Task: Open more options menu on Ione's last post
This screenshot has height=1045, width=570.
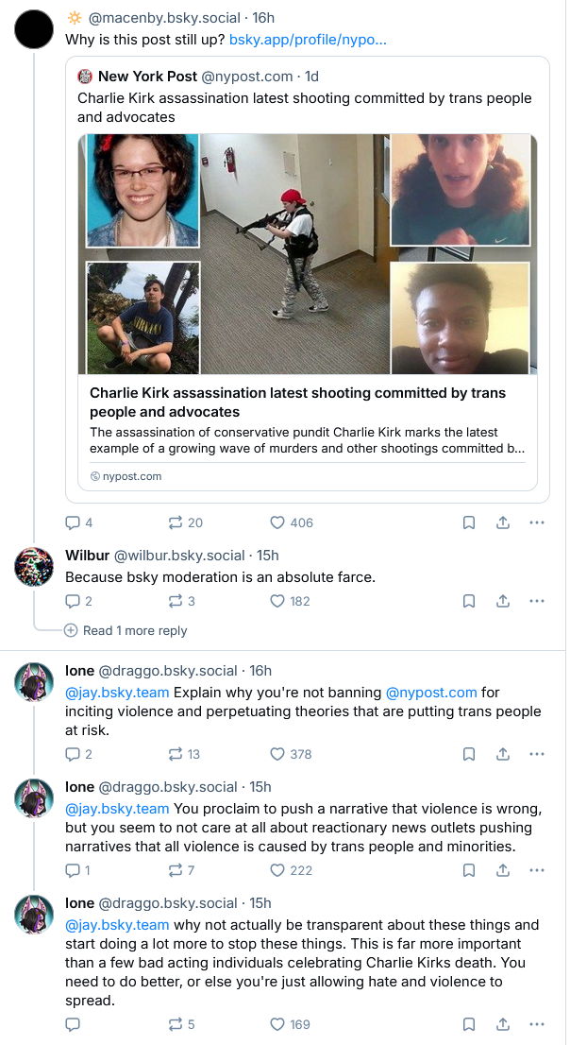Action: pos(537,1024)
